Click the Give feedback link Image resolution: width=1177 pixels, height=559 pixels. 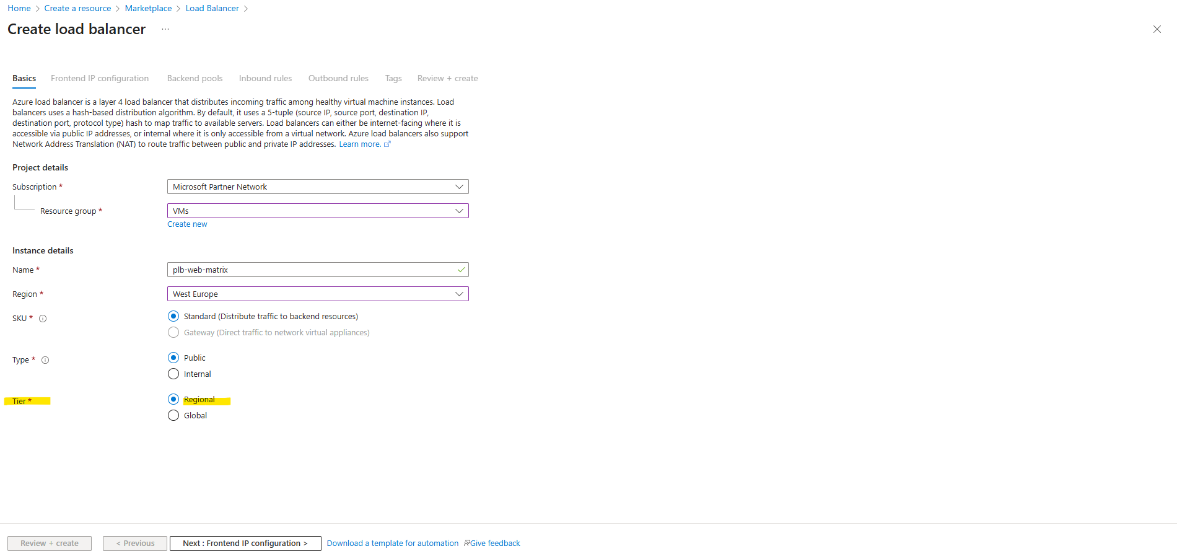[495, 544]
